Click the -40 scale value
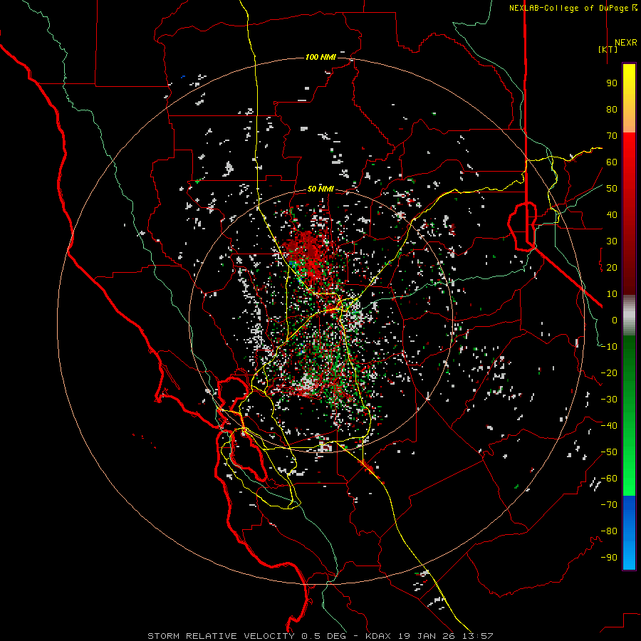The image size is (641, 641). [609, 426]
